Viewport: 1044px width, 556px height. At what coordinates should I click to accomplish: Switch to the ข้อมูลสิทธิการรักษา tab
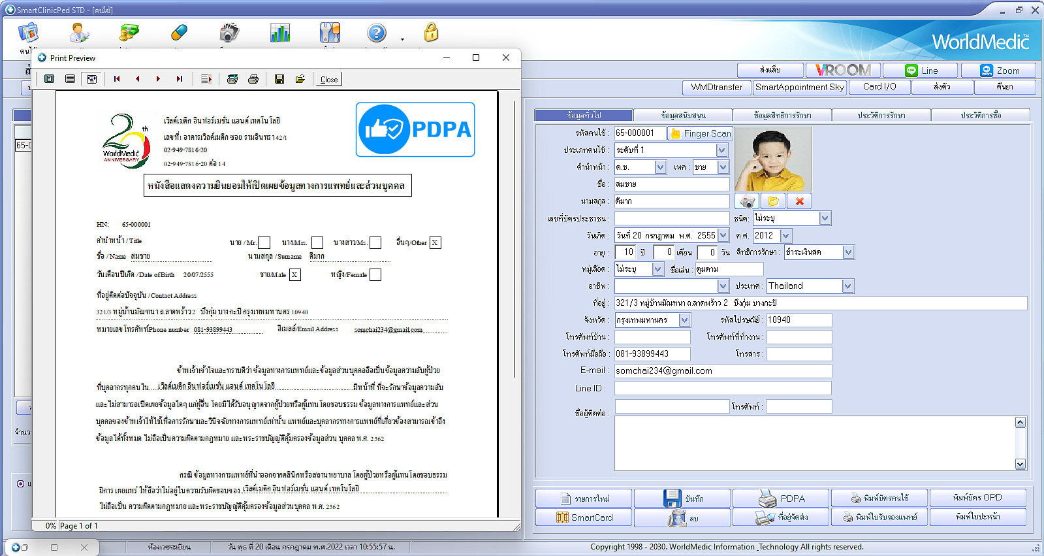[782, 115]
